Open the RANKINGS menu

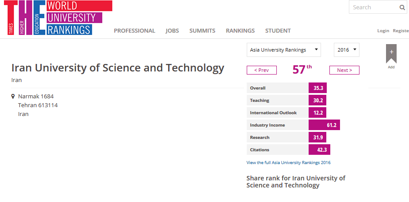coord(240,31)
